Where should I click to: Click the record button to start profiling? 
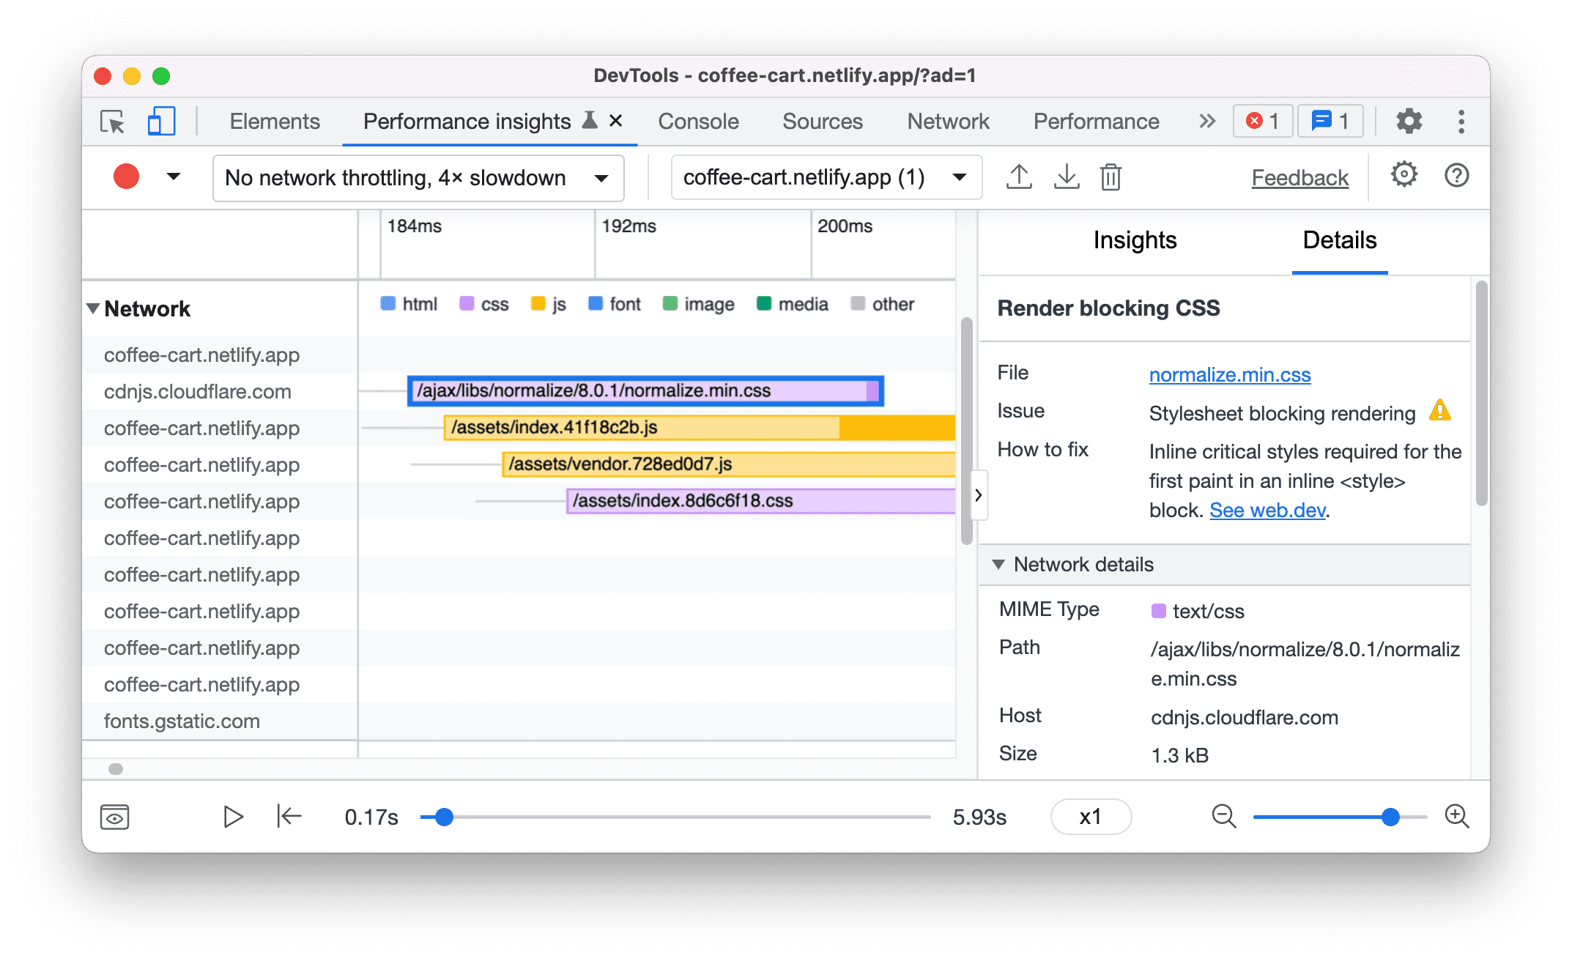126,177
